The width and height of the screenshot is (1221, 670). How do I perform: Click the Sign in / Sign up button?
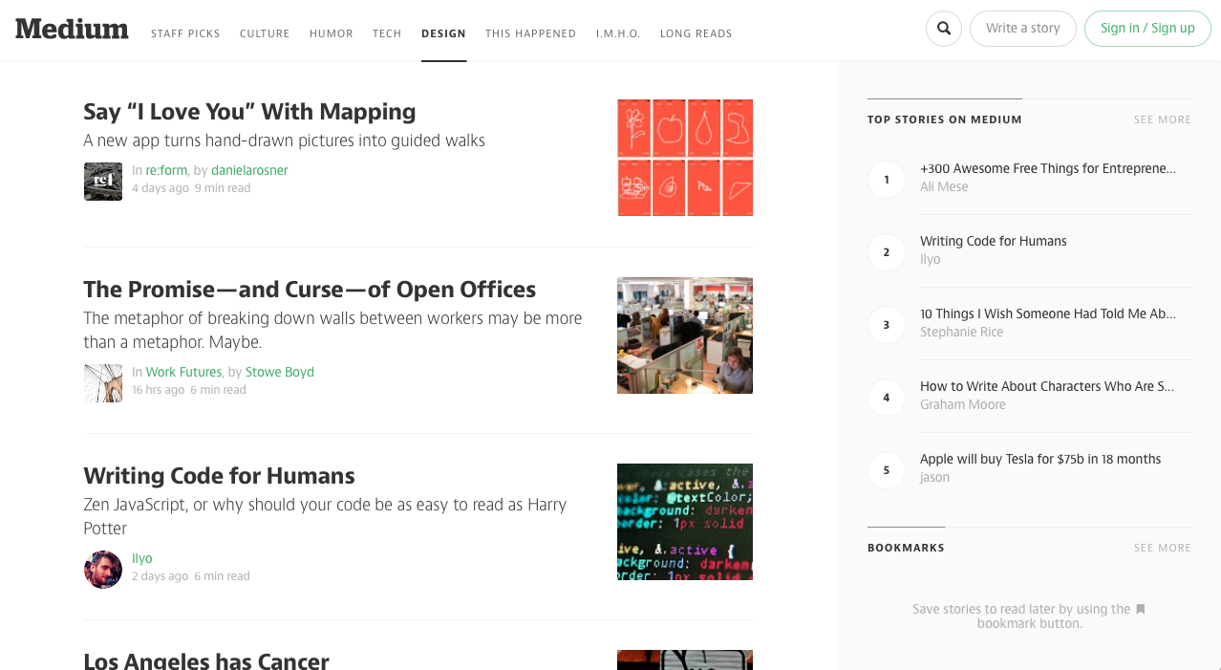pos(1147,29)
